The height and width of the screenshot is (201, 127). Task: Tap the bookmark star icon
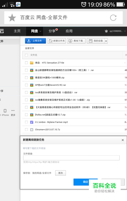12,18
